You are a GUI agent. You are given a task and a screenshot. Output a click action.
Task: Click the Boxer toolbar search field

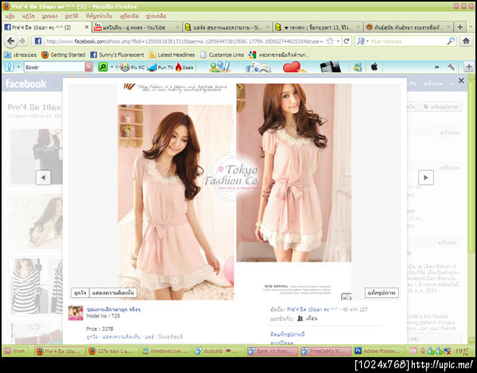54,67
